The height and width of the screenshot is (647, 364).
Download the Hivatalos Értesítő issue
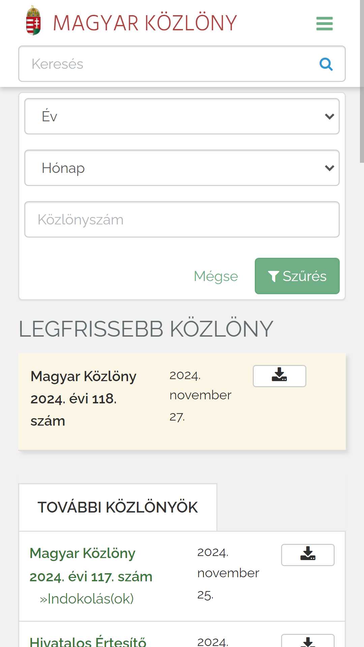(308, 641)
